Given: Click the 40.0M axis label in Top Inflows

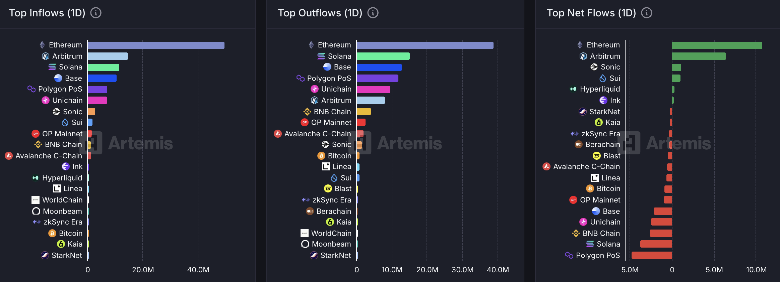Looking at the screenshot, I should click(198, 270).
